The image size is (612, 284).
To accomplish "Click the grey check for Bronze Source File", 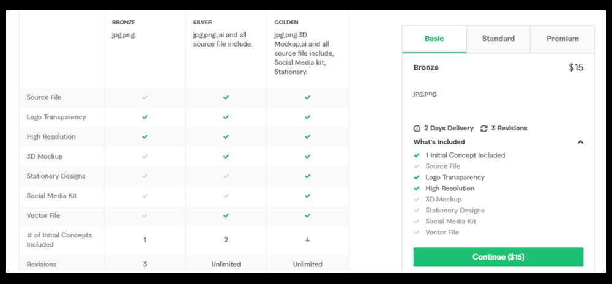I will [x=145, y=97].
